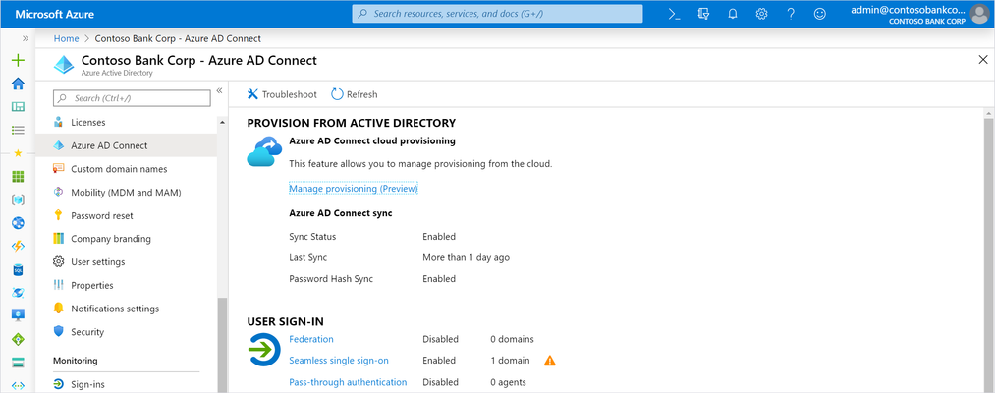Open the Help question mark icon
The width and height of the screenshot is (995, 393).
pos(791,14)
